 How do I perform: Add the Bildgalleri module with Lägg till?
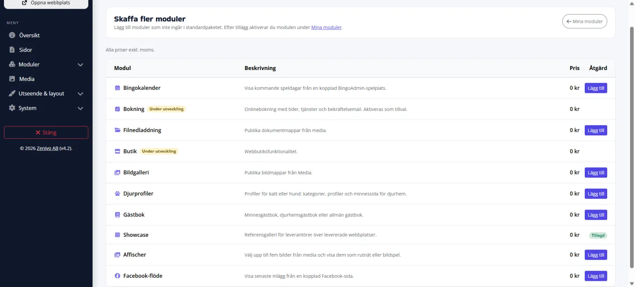point(596,173)
